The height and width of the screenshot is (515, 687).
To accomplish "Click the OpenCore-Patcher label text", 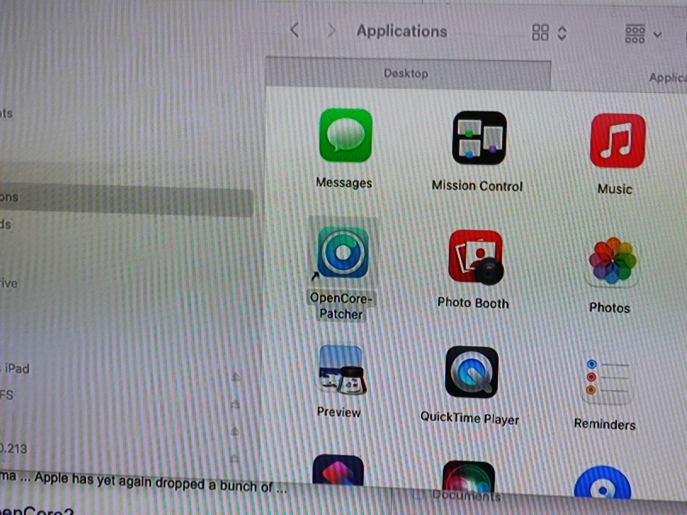I will [x=341, y=306].
